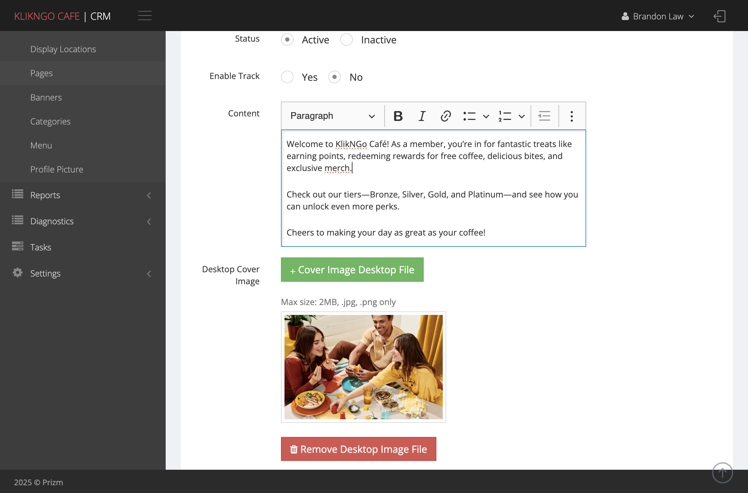The image size is (748, 493).
Task: Show more editor toolbar options
Action: (571, 116)
